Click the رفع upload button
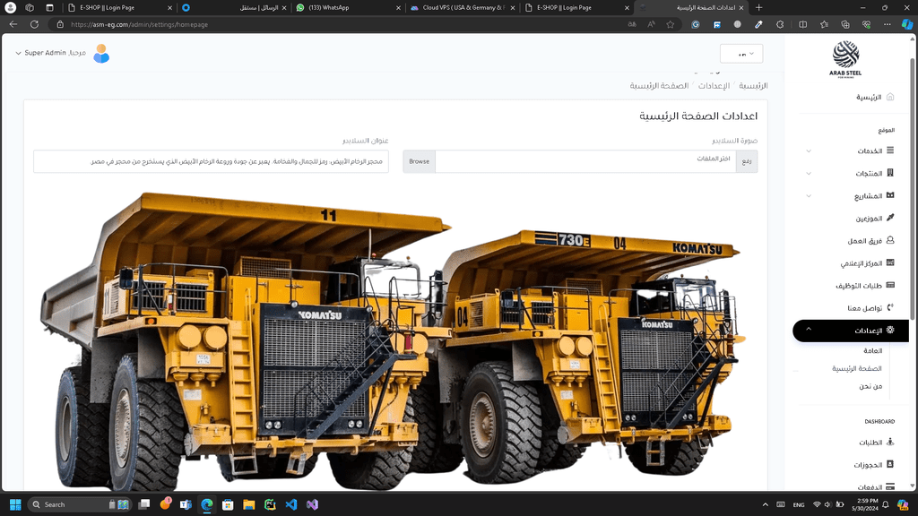 pyautogui.click(x=747, y=161)
